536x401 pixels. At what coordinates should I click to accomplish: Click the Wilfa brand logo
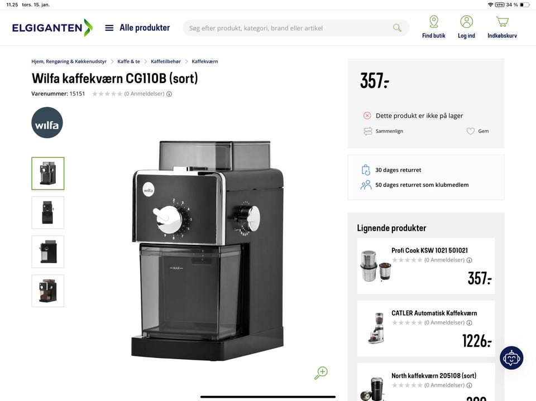click(x=47, y=123)
